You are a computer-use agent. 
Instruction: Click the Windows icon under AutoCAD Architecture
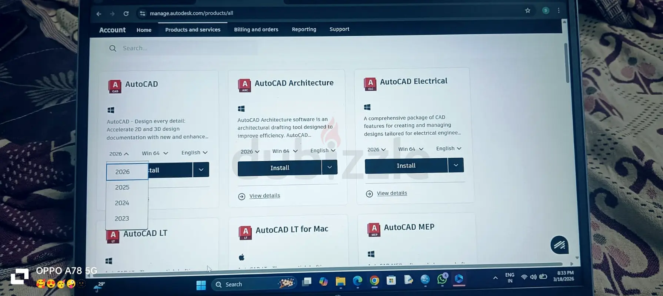click(x=241, y=109)
